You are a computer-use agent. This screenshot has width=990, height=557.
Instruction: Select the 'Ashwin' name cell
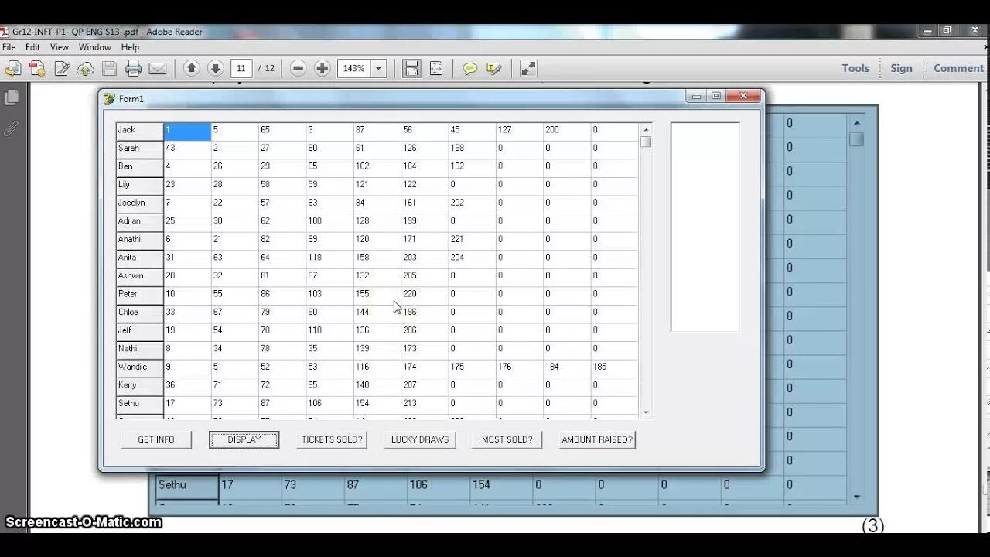pos(140,276)
